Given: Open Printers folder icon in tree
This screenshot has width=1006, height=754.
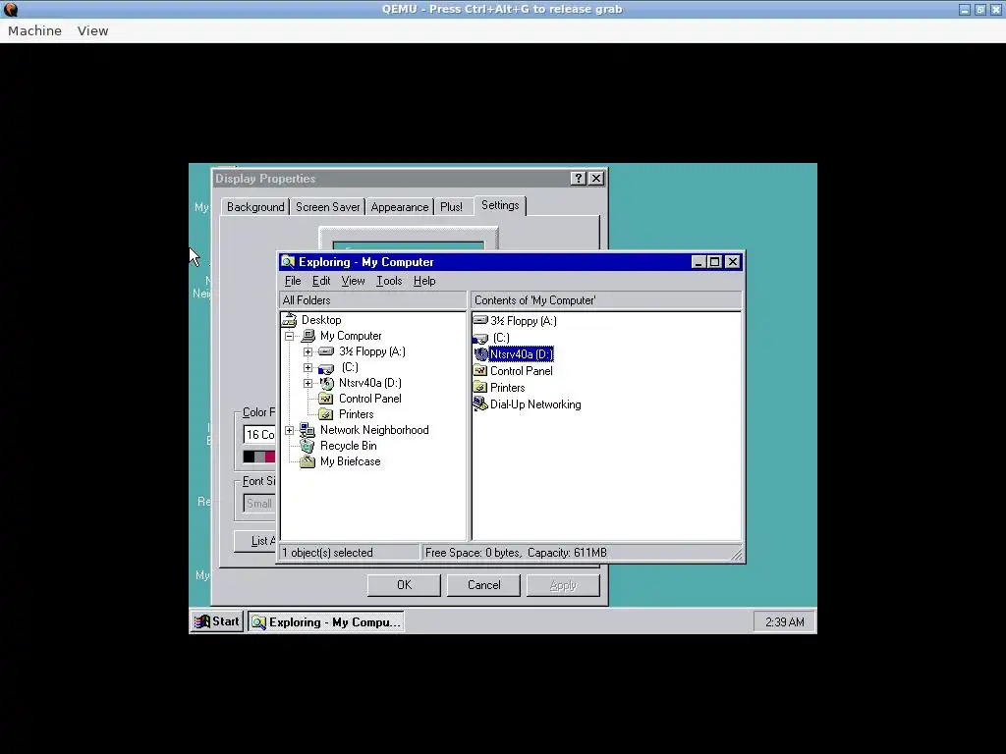Looking at the screenshot, I should pos(326,414).
